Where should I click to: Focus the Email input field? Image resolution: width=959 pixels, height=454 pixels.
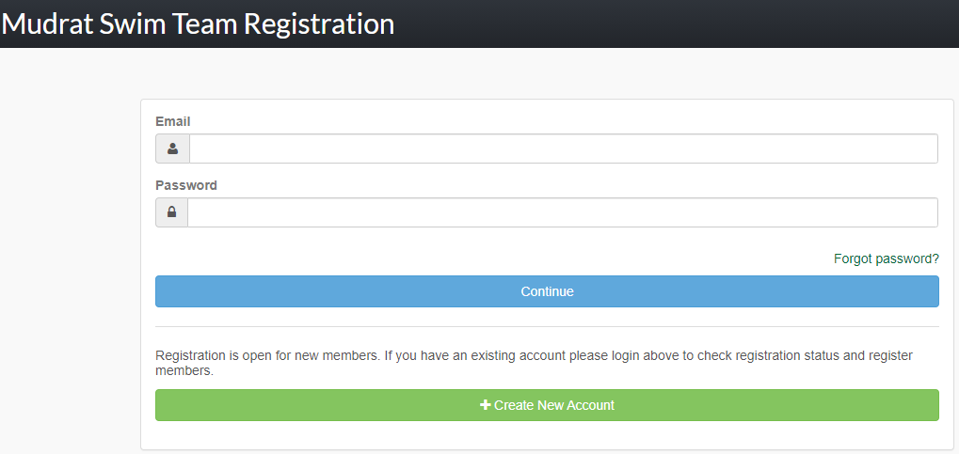click(x=563, y=149)
